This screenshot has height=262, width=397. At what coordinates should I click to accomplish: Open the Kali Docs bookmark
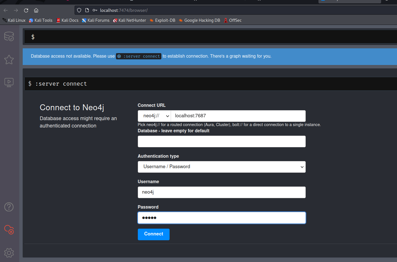click(x=67, y=20)
